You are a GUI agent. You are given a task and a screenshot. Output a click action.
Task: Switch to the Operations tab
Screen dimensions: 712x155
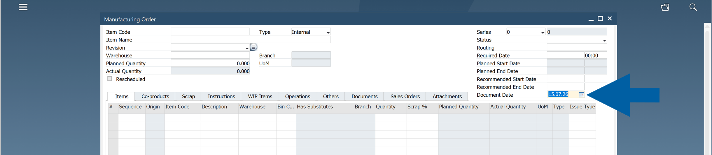coord(298,96)
